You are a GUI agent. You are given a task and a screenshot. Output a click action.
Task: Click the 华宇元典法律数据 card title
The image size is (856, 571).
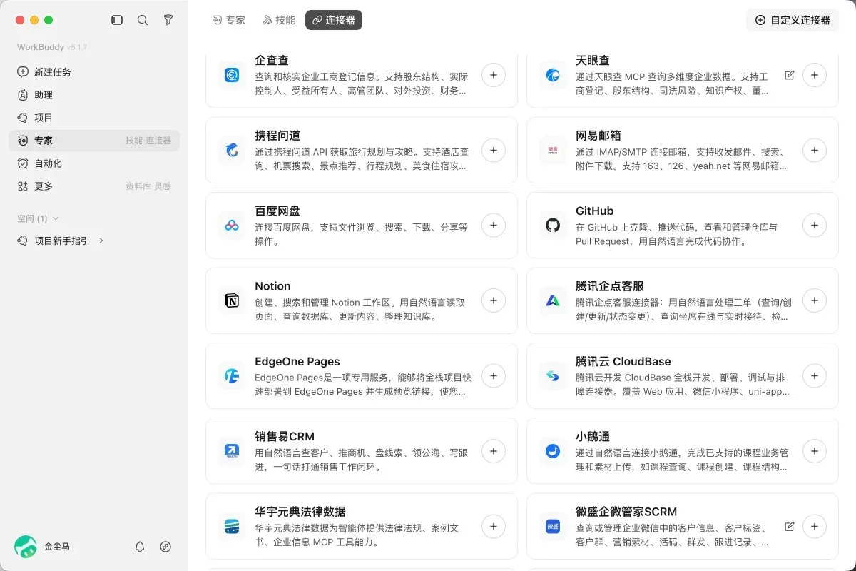pos(300,512)
